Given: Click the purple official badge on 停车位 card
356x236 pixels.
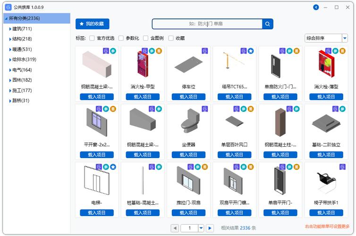Looking at the screenshot, I should pos(205,51).
